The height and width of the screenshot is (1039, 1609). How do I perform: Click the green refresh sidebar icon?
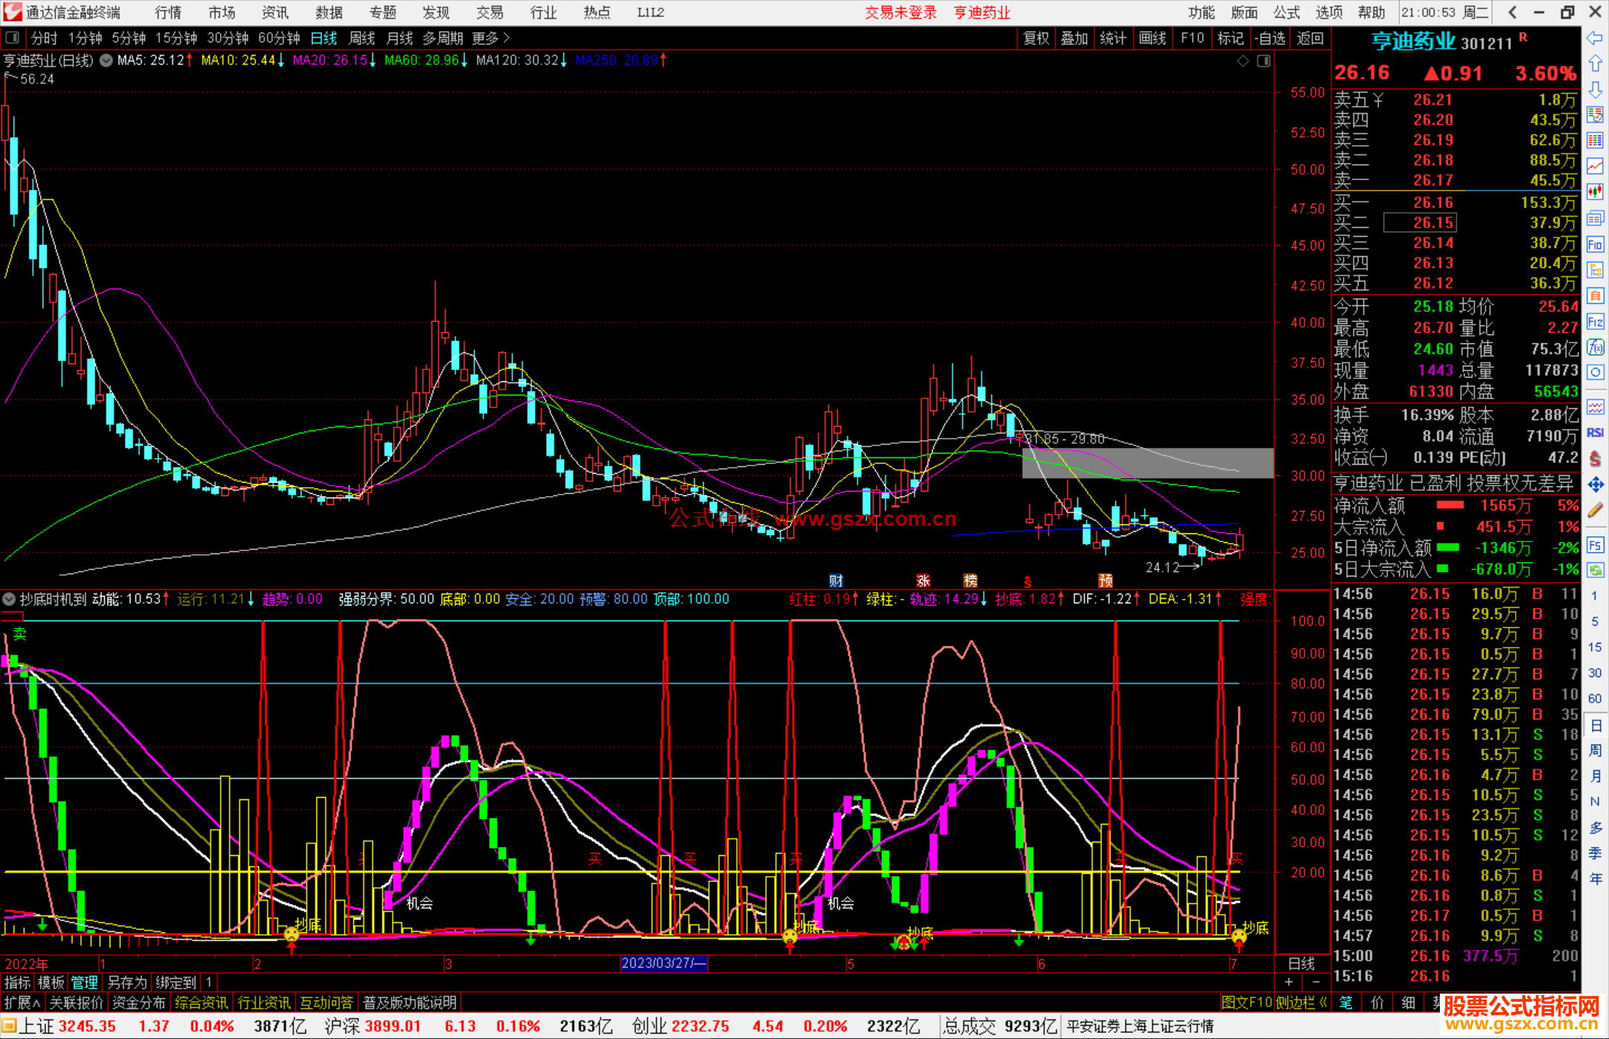click(x=1595, y=571)
